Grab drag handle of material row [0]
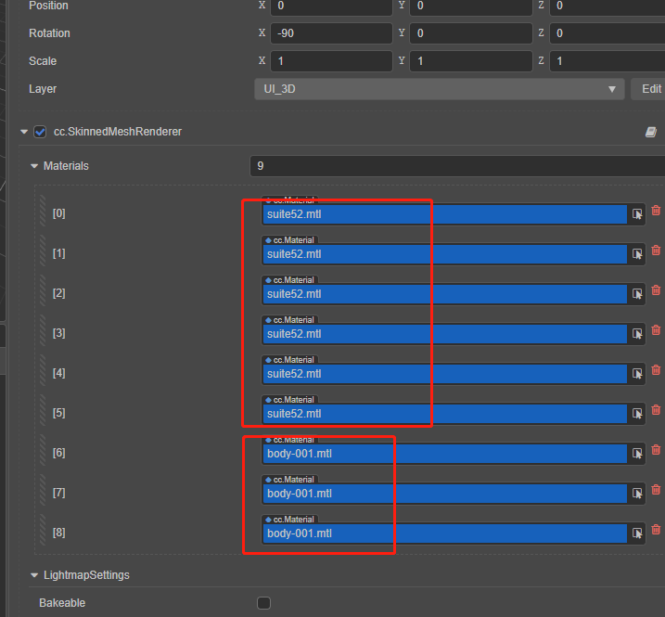 tap(43, 211)
